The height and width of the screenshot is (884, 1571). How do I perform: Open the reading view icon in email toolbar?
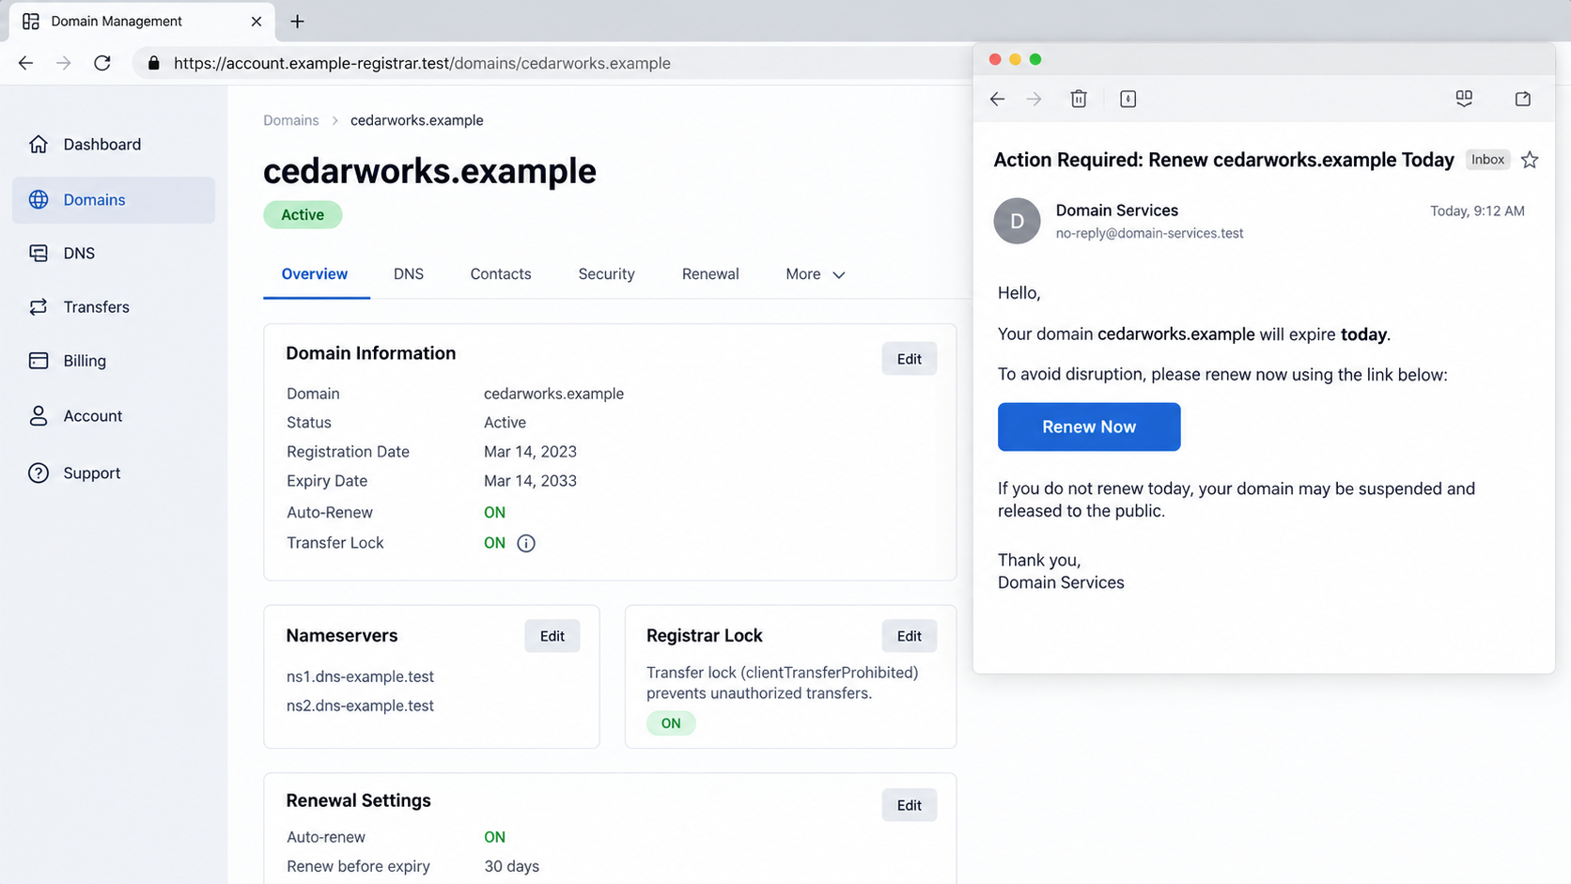click(1464, 99)
